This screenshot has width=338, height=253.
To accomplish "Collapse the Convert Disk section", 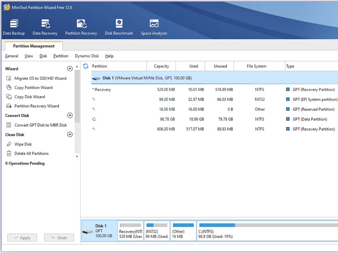I will (70, 115).
